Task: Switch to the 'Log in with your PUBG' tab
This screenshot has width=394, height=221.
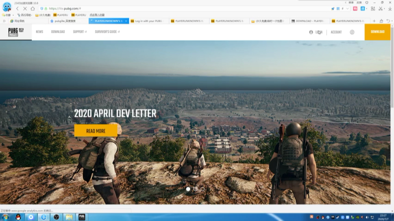Action: click(x=149, y=21)
